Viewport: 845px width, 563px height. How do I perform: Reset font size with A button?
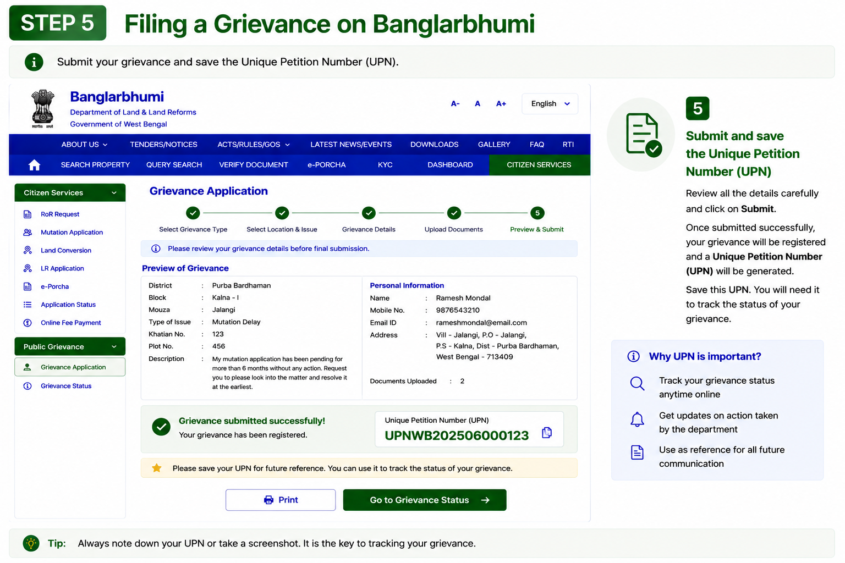point(478,104)
